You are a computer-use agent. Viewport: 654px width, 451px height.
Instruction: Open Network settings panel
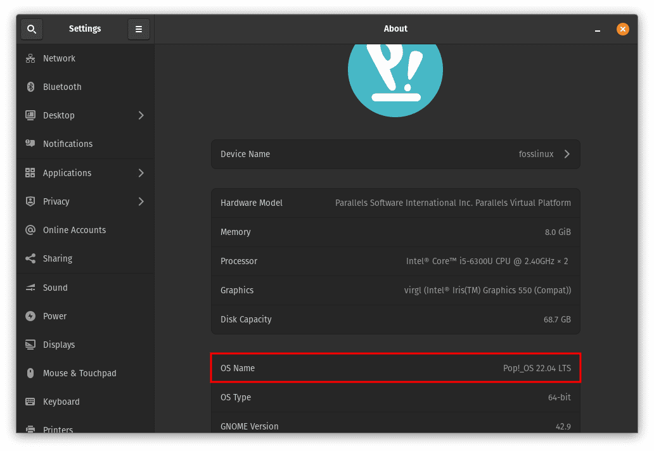86,58
